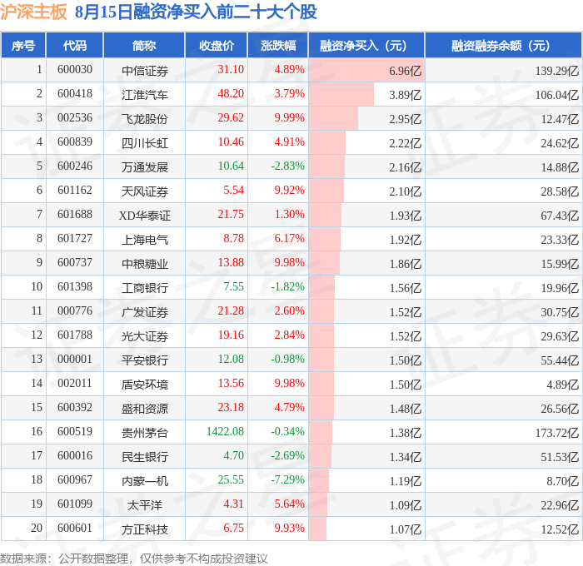The height and width of the screenshot is (566, 583).
Task: Click stock name 贵州茅台
Action: click(x=145, y=433)
